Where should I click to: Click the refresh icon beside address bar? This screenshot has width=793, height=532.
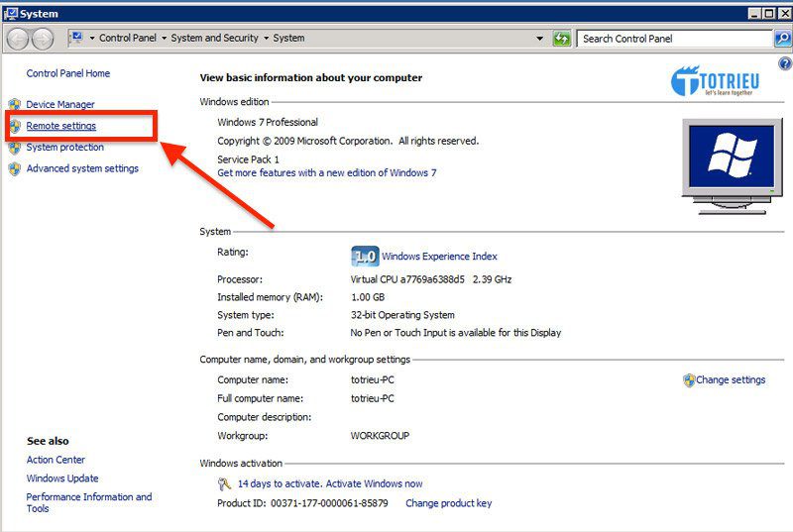tap(562, 39)
